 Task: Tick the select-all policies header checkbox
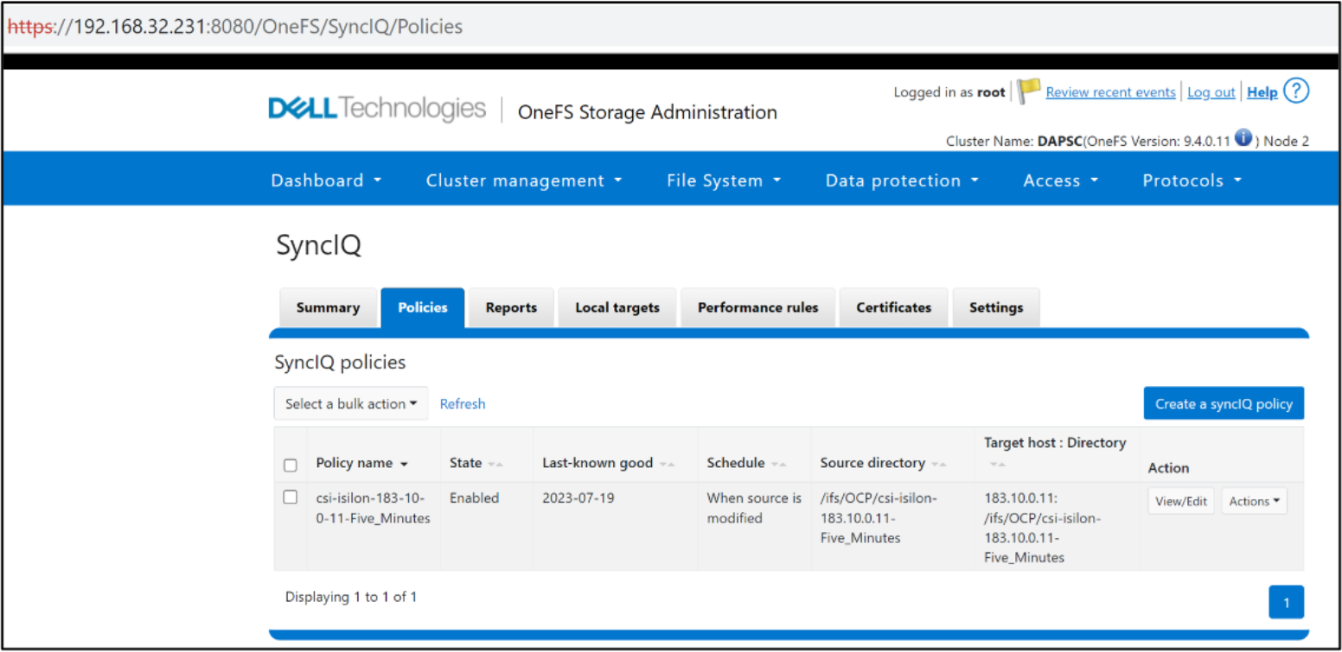click(x=291, y=465)
